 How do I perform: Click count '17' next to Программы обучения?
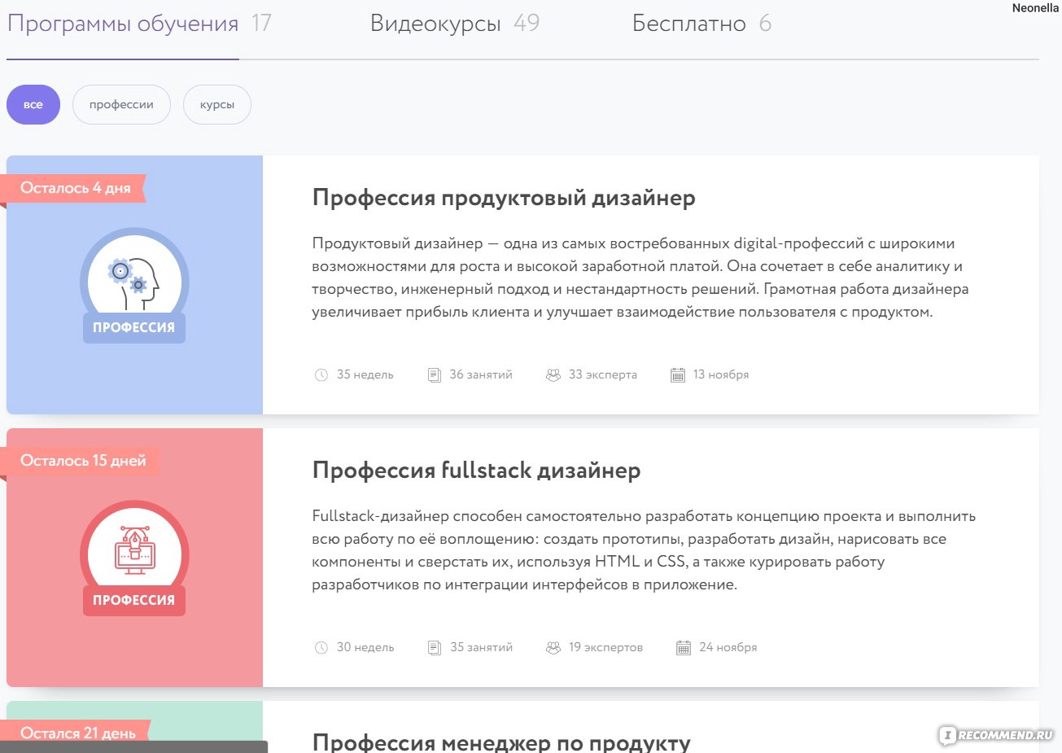[261, 23]
